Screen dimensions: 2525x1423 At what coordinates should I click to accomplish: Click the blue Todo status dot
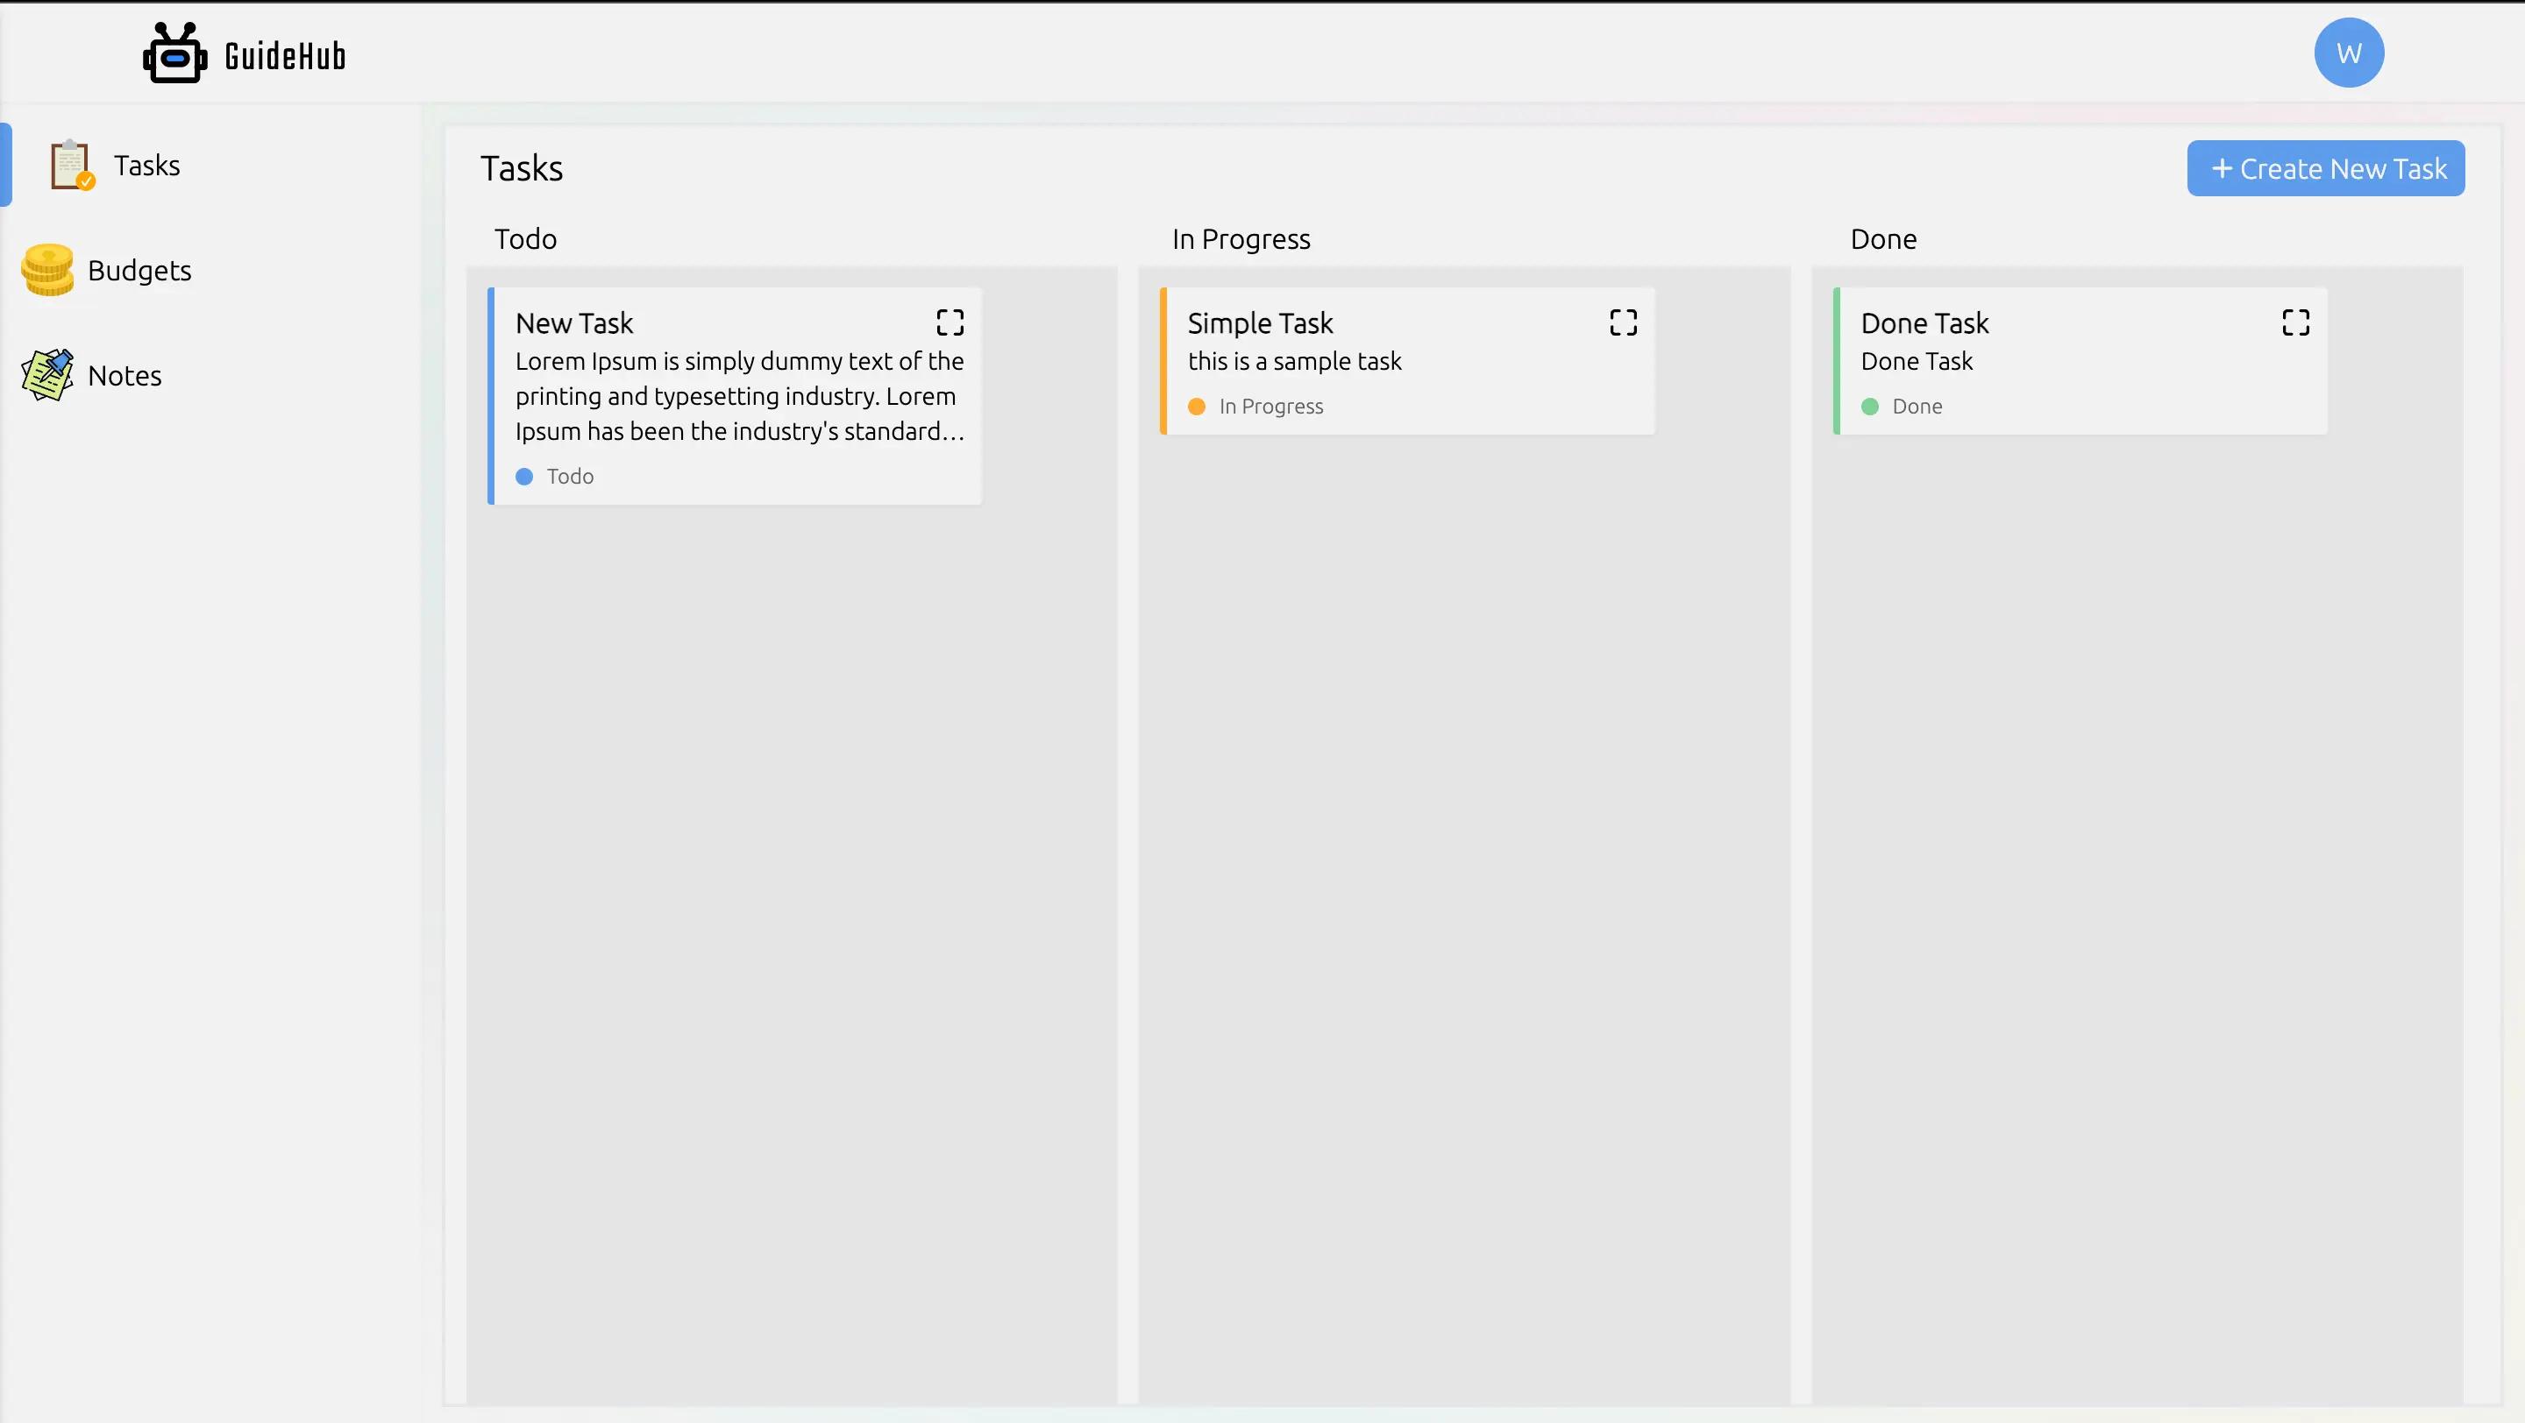click(x=524, y=477)
